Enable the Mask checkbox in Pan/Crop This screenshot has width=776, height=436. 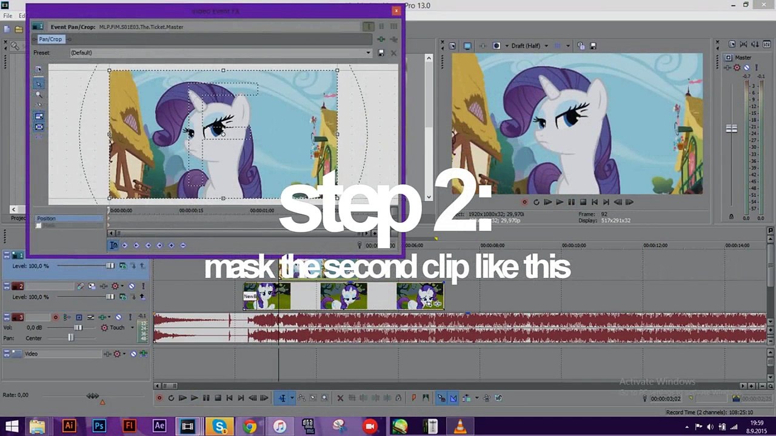click(x=39, y=226)
